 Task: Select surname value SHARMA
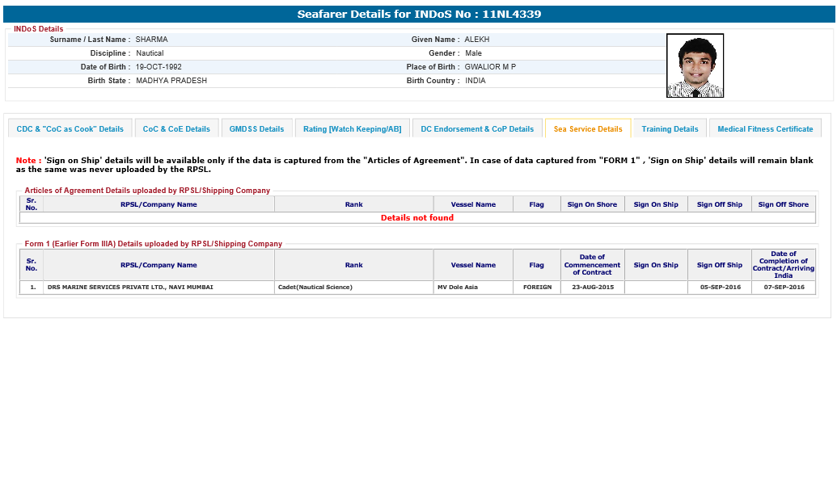point(151,40)
